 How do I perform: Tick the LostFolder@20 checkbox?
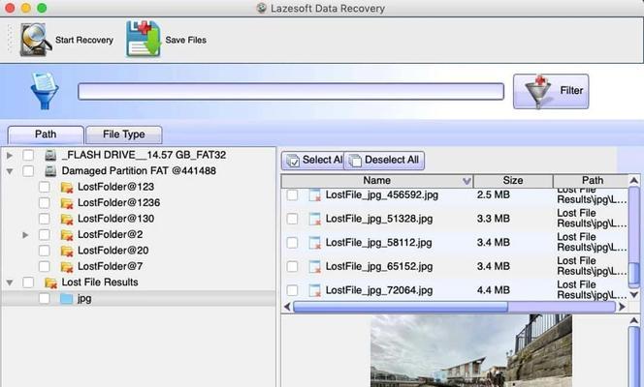[x=45, y=251]
